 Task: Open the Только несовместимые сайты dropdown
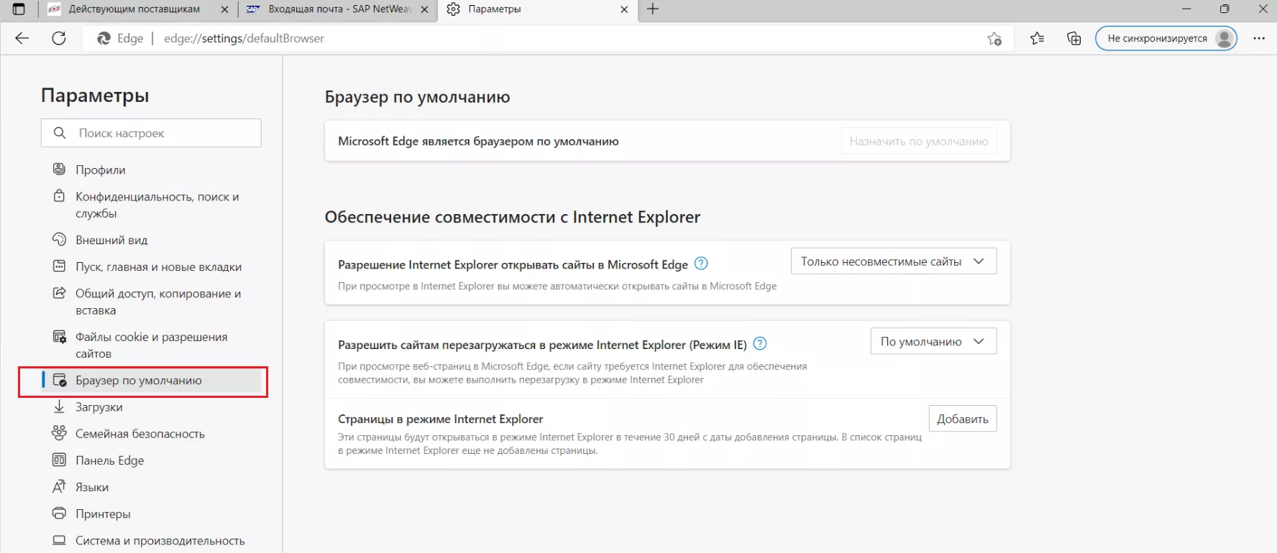click(x=894, y=261)
